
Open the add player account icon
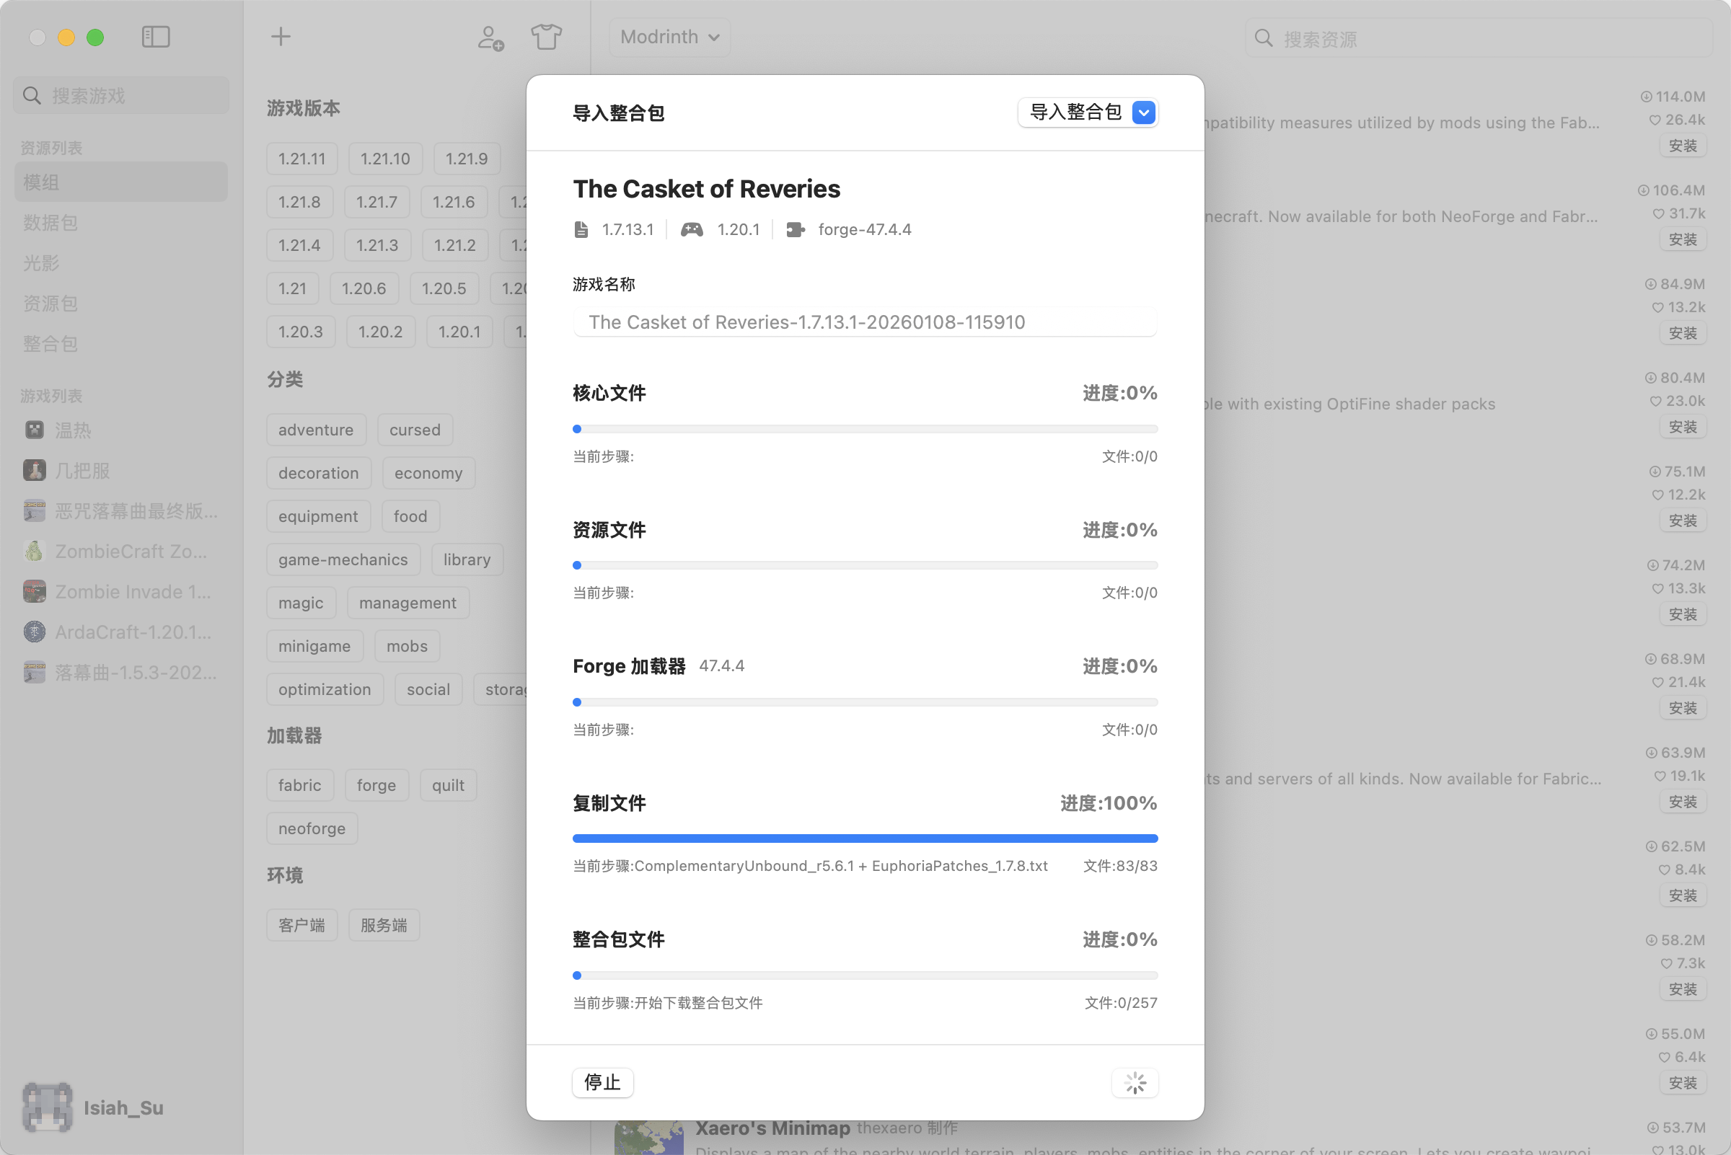coord(490,37)
